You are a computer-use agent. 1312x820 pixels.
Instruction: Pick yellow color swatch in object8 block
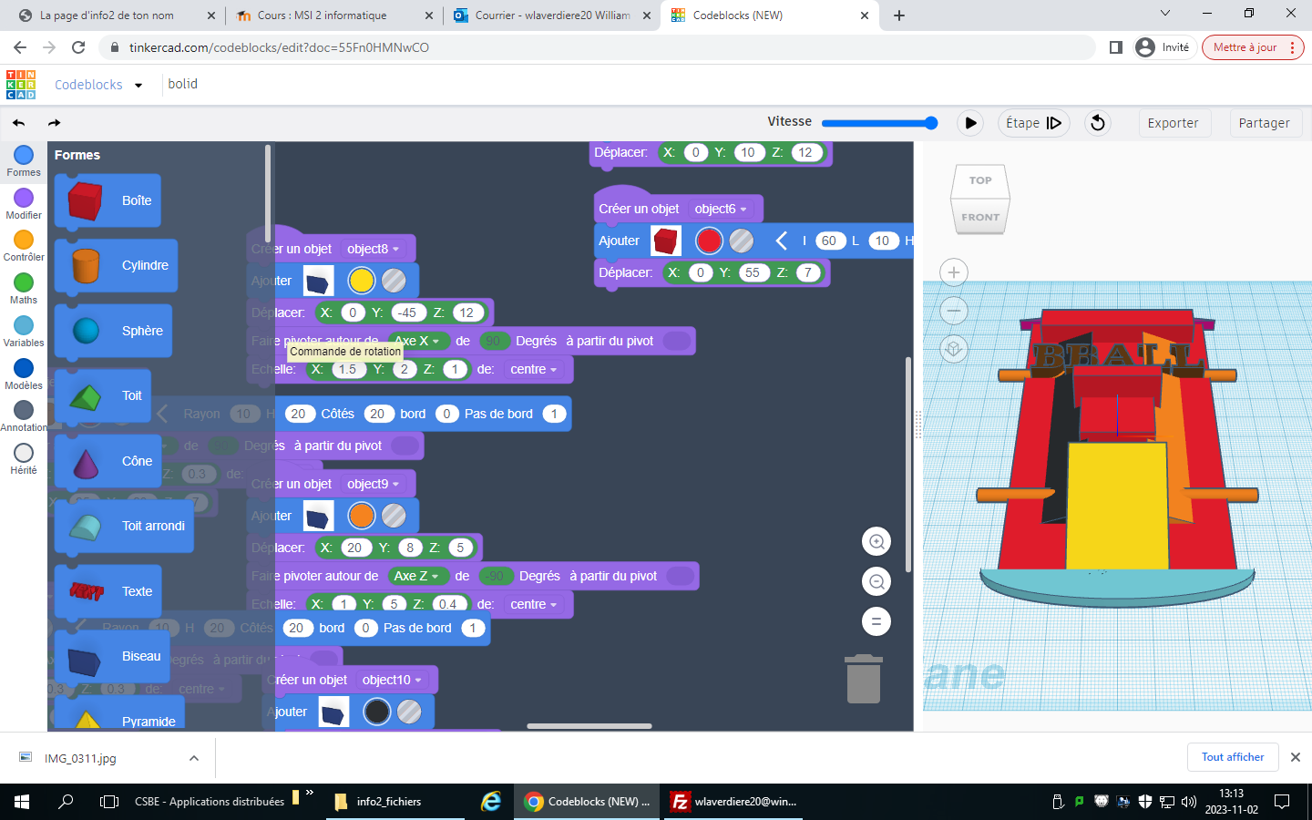(362, 281)
